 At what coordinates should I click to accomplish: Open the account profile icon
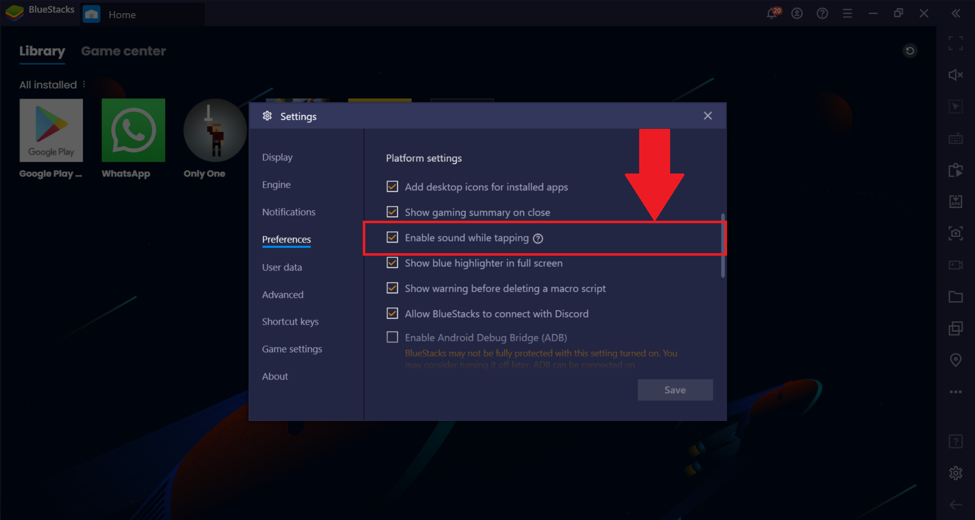pyautogui.click(x=797, y=14)
